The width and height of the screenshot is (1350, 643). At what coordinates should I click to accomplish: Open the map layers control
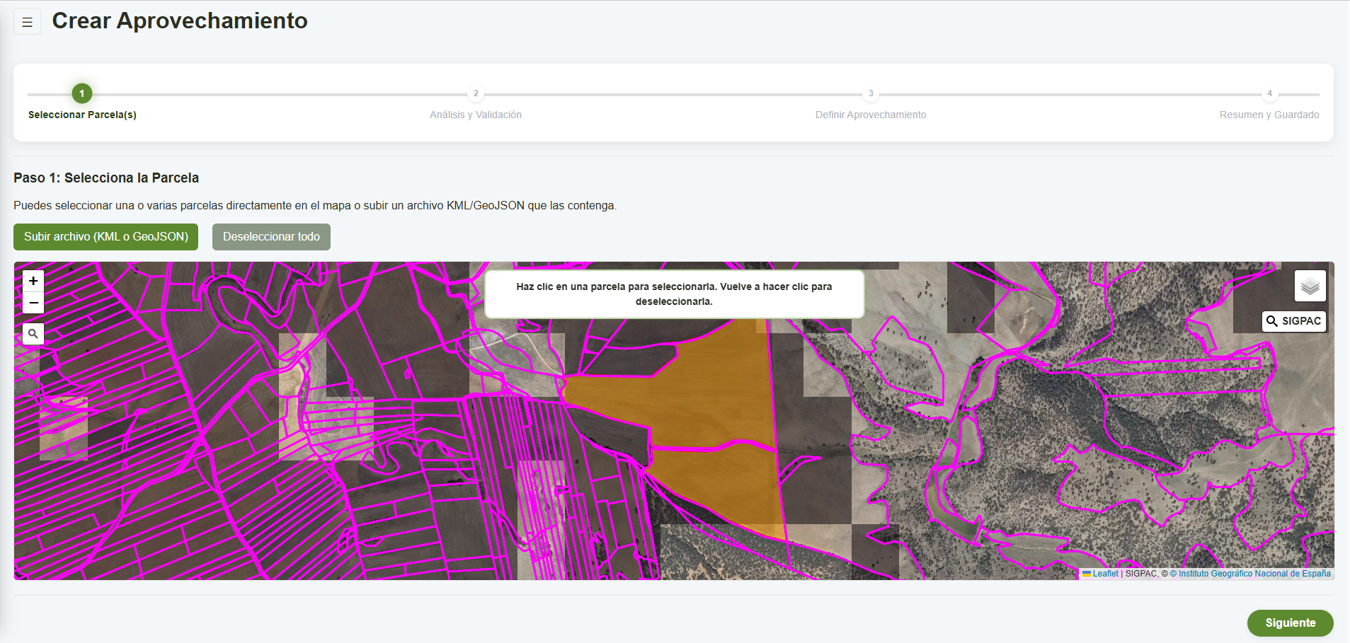(1310, 286)
